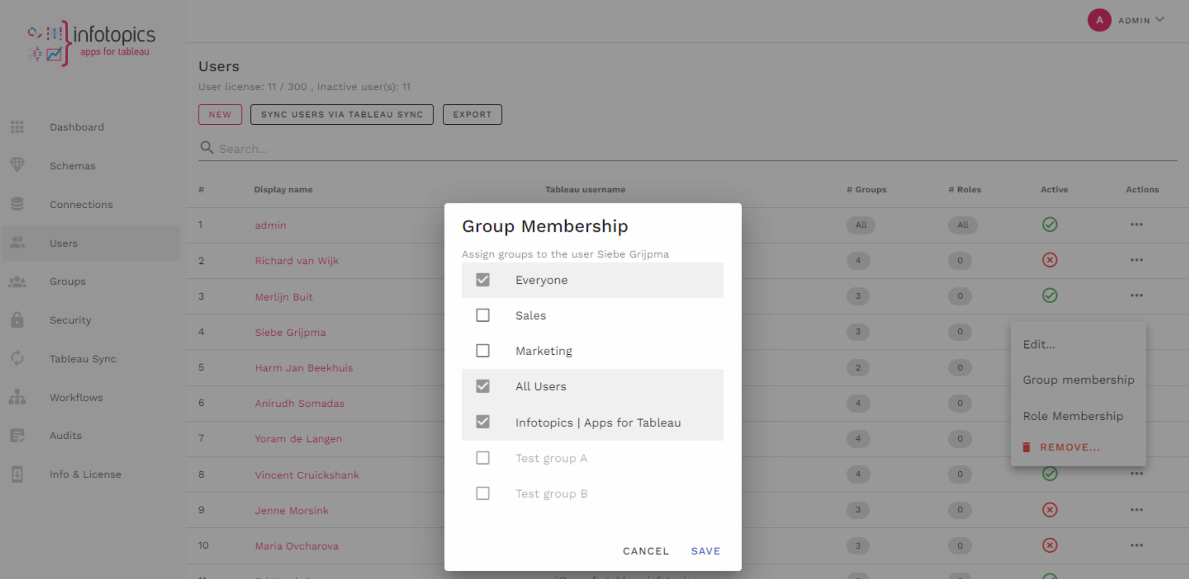Image resolution: width=1189 pixels, height=579 pixels.
Task: Enable the Test group A checkbox
Action: (483, 458)
